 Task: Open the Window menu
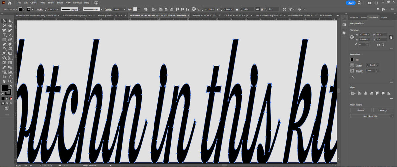click(x=77, y=3)
